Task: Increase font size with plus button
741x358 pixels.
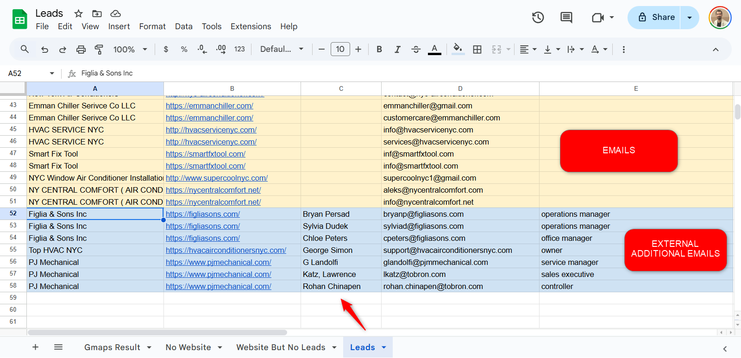Action: tap(358, 49)
